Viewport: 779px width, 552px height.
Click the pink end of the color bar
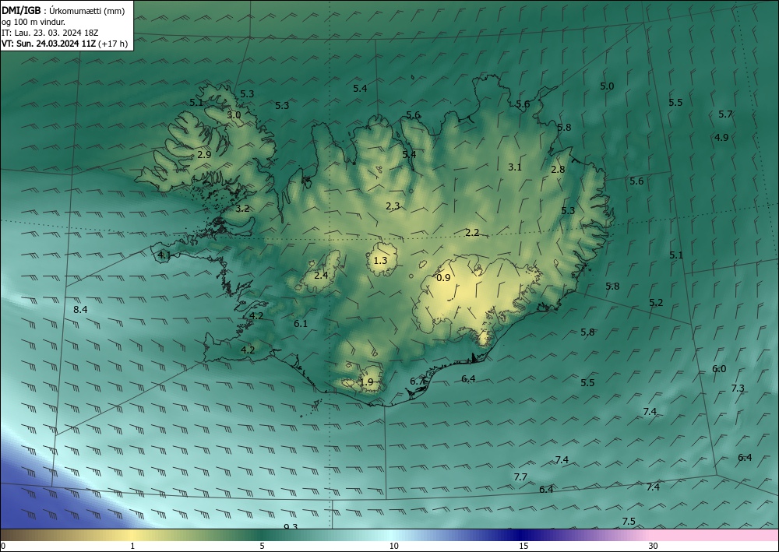click(715, 535)
